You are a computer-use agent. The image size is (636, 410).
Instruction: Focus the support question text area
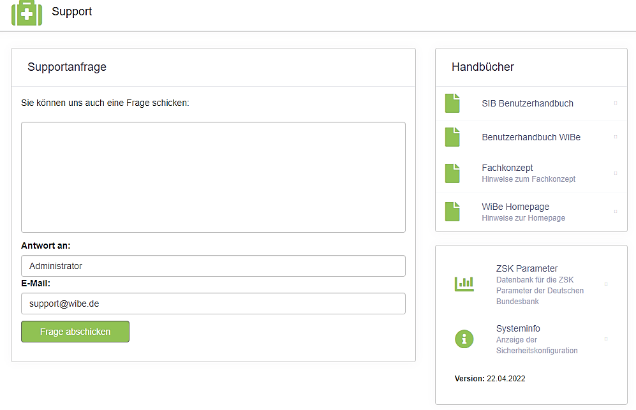coord(213,177)
